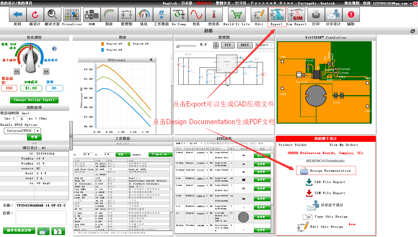Viewport: 418px width, 237px height.
Task: Open the 热仿真 thermal simulation icon
Action: point(214,15)
